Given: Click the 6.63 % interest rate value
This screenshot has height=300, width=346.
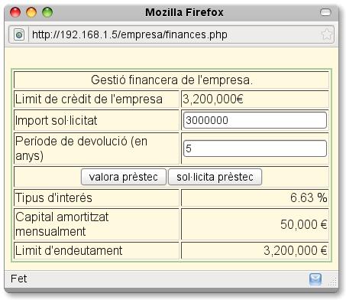Looking at the screenshot, I should coord(309,197).
